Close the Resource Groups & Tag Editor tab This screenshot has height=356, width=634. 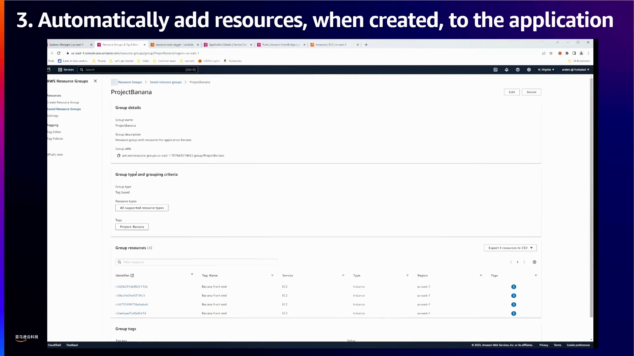[145, 44]
